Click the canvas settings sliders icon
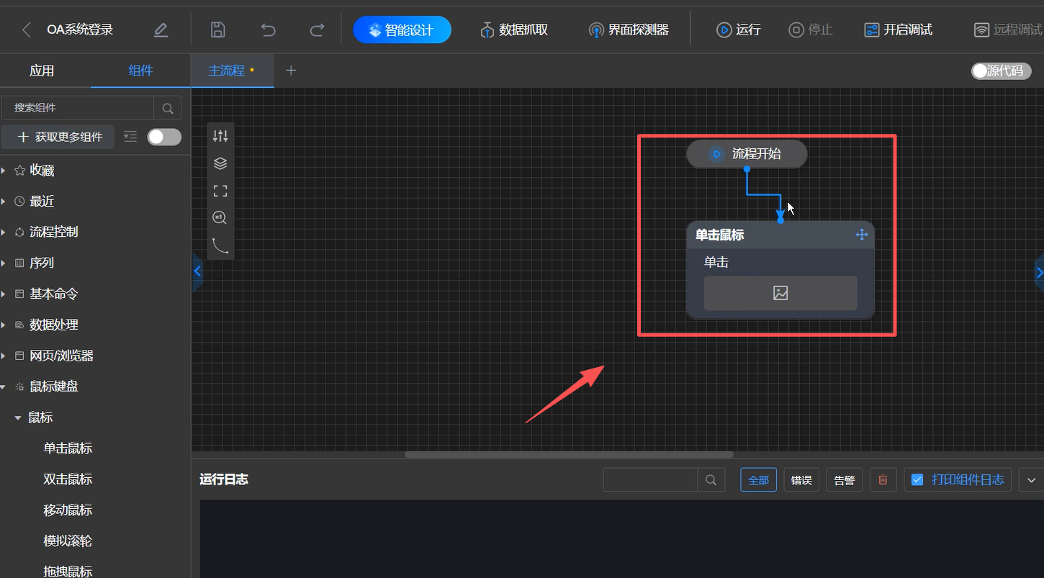The width and height of the screenshot is (1044, 578). pos(220,136)
